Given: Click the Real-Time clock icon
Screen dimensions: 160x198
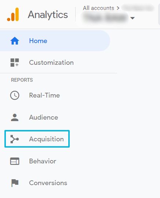Looking at the screenshot, I should click(x=15, y=95).
